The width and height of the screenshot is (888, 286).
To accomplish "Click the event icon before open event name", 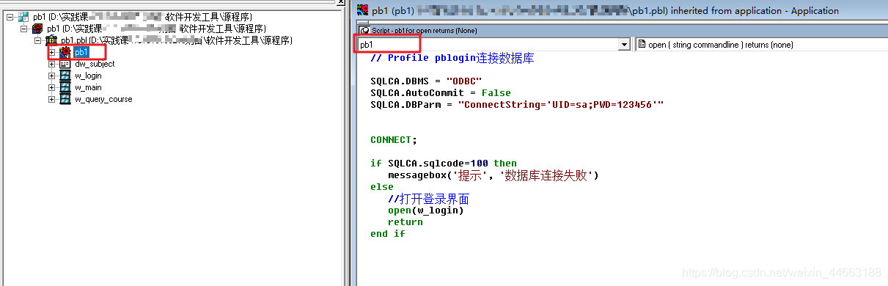I will [x=642, y=45].
